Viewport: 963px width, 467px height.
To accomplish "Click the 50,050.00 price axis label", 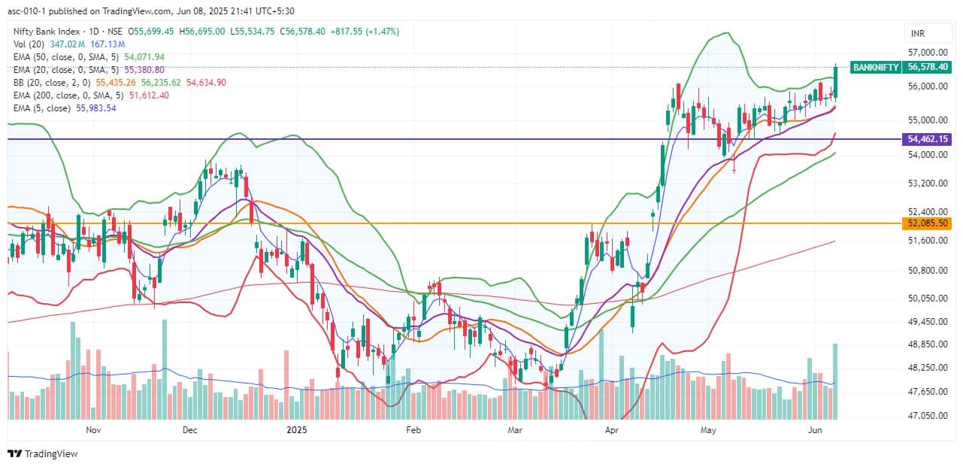I will [927, 298].
